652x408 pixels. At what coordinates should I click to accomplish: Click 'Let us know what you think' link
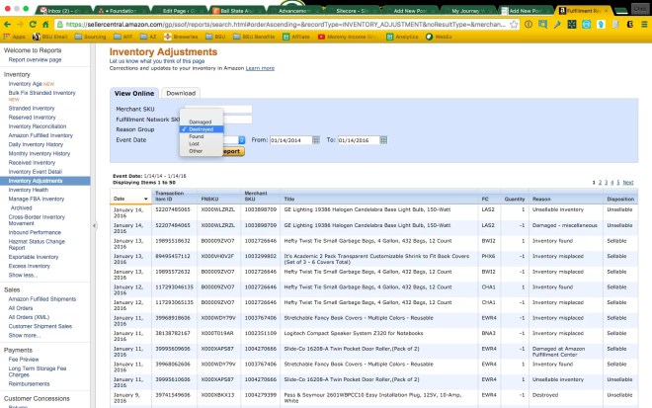click(x=157, y=61)
